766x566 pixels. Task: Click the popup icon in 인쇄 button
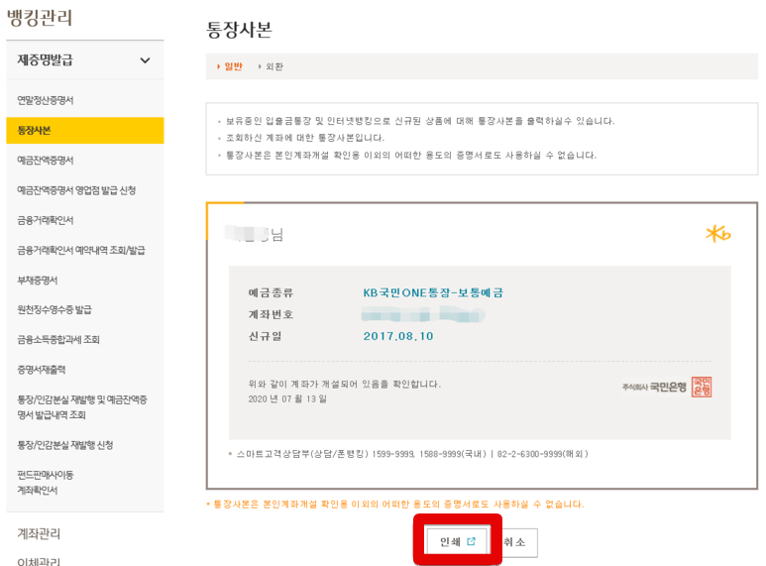coord(471,541)
